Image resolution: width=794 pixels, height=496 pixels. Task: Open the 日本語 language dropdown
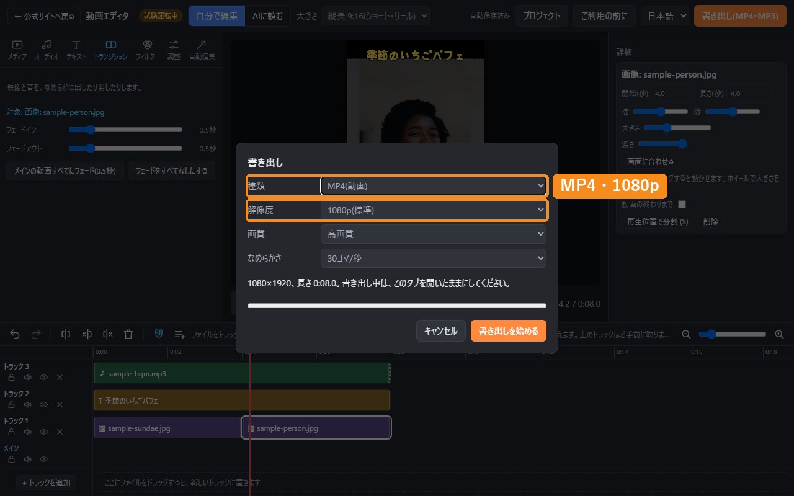point(665,16)
